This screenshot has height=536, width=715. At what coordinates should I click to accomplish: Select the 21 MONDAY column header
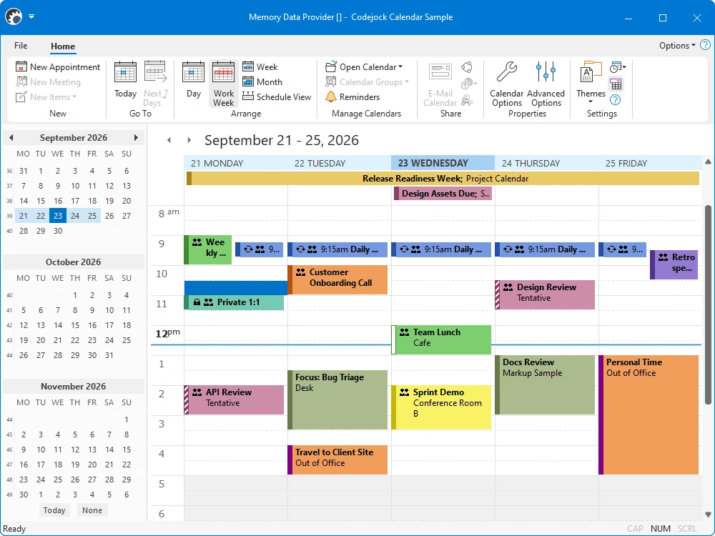click(236, 163)
